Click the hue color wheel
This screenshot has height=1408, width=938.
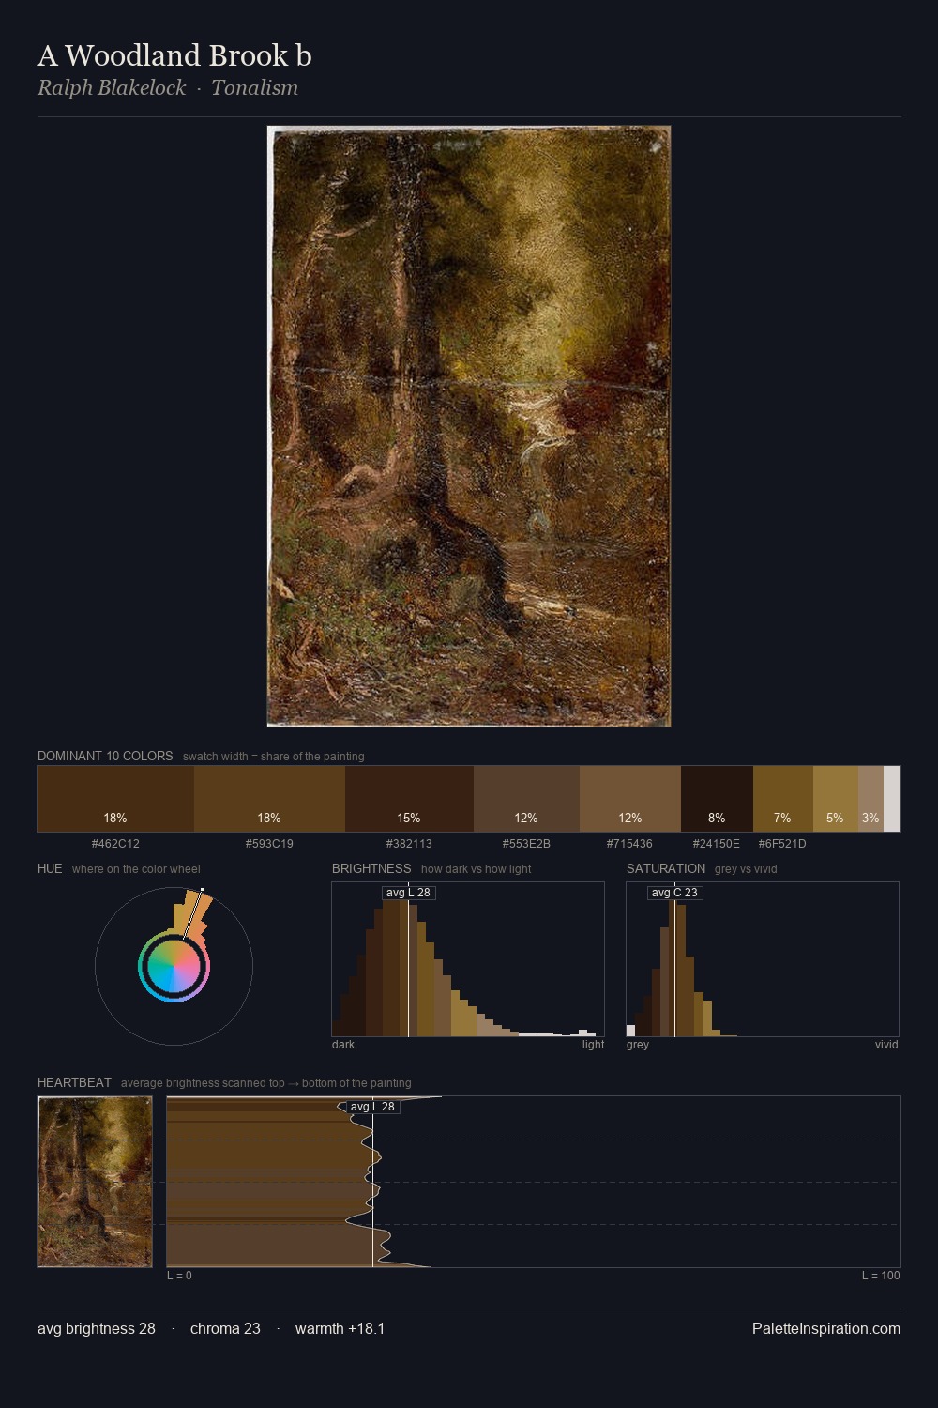coord(174,967)
